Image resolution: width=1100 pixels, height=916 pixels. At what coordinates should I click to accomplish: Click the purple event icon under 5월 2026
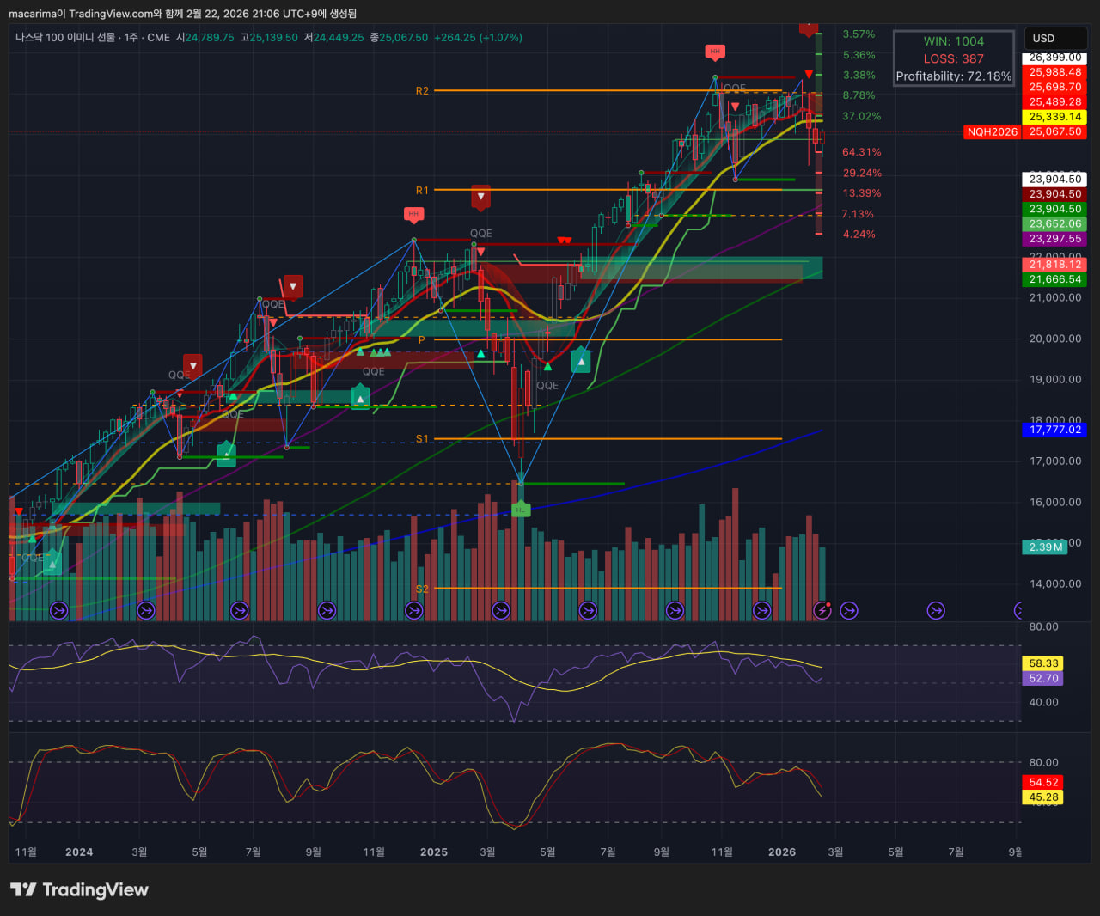(x=936, y=610)
